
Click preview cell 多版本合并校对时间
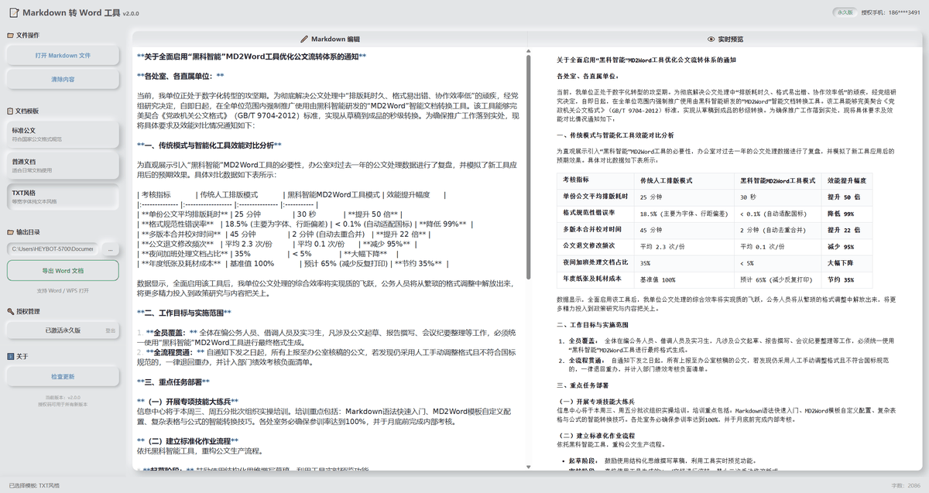[595, 230]
